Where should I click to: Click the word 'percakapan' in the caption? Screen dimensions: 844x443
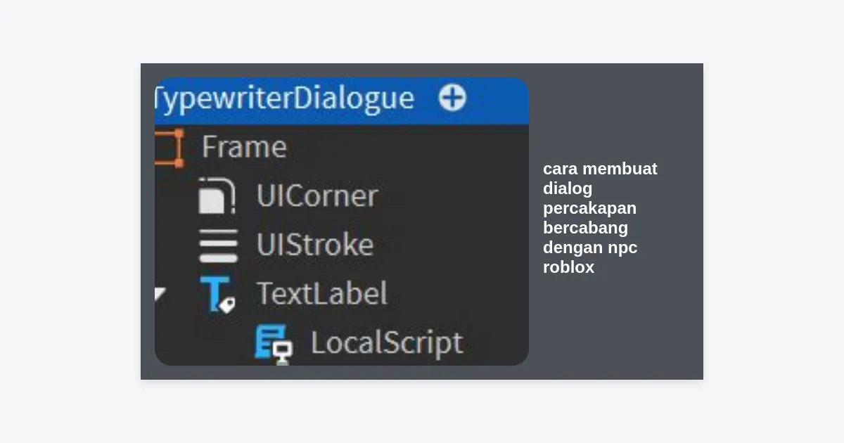(589, 208)
